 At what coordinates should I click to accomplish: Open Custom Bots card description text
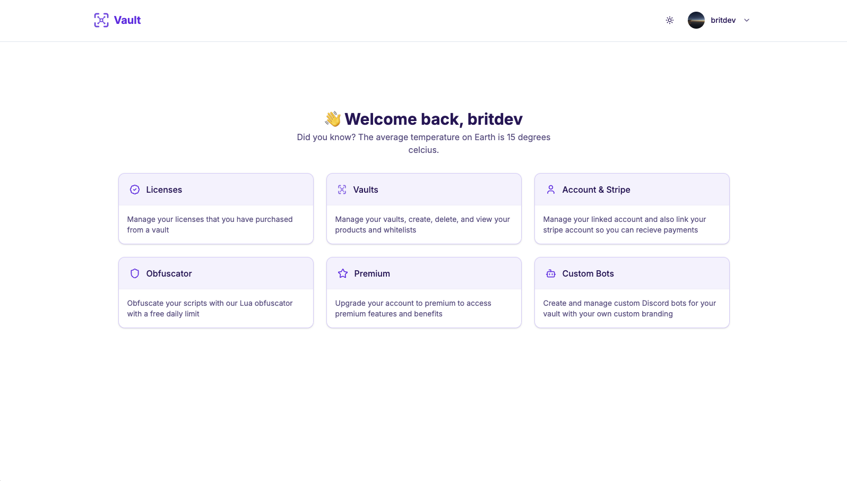coord(629,308)
